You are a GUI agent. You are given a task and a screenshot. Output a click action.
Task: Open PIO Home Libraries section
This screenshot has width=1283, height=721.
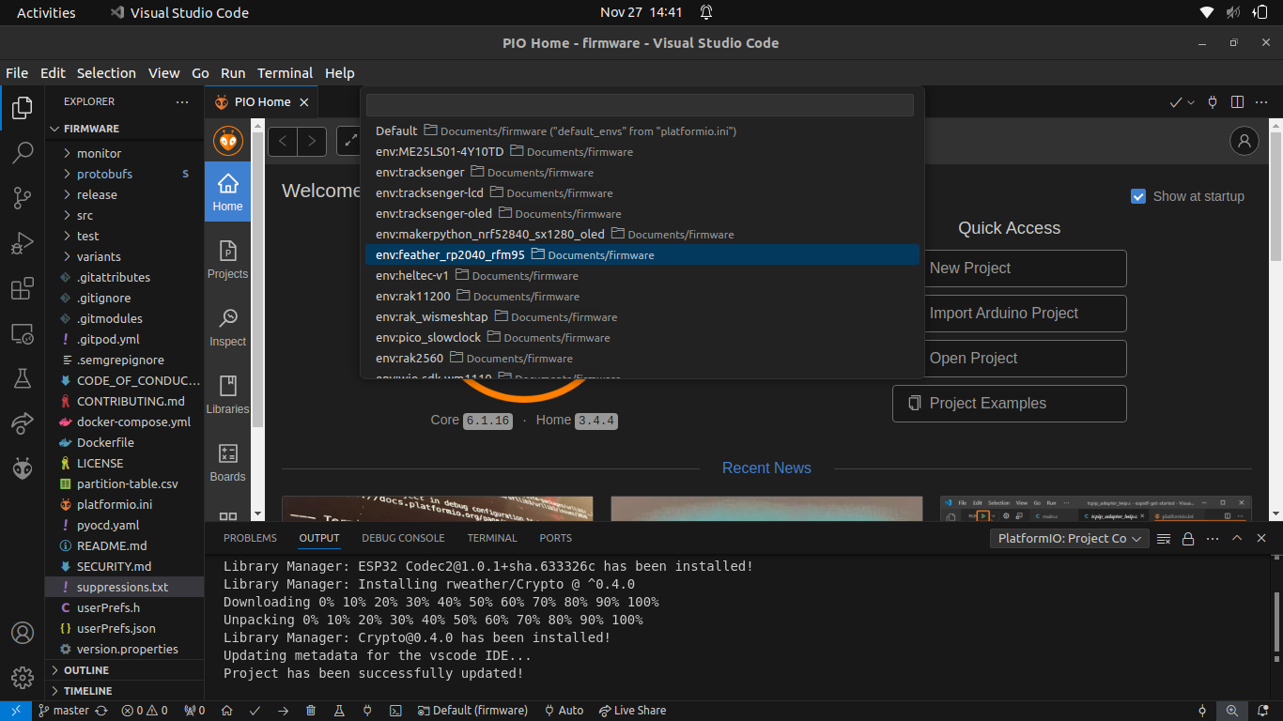(x=227, y=394)
